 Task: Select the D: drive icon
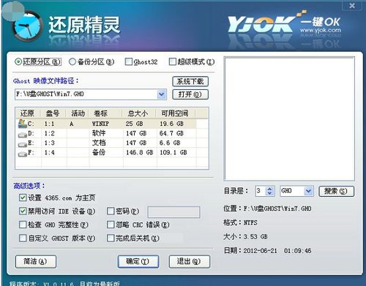[23, 134]
